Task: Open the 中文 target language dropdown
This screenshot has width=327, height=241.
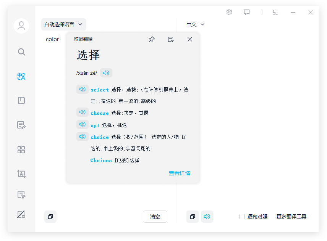Action: pos(195,24)
